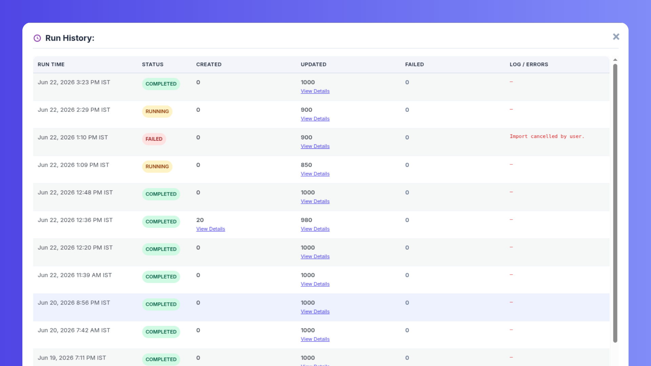The image size is (651, 366).
Task: Click the COMPLETED badge for 8:56 PM run
Action: (161, 304)
